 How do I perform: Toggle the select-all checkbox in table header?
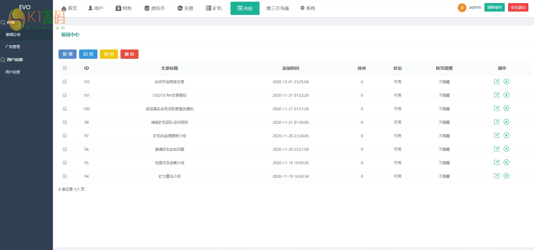[65, 68]
